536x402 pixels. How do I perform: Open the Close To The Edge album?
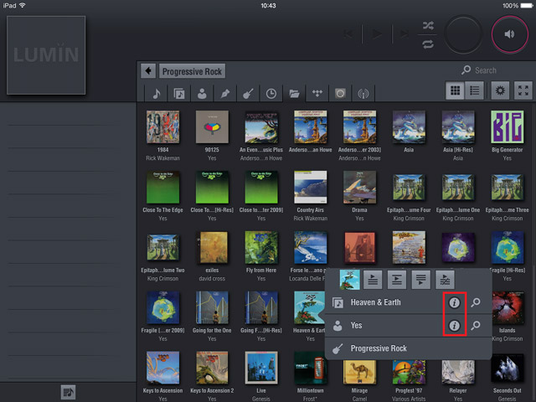coord(162,188)
